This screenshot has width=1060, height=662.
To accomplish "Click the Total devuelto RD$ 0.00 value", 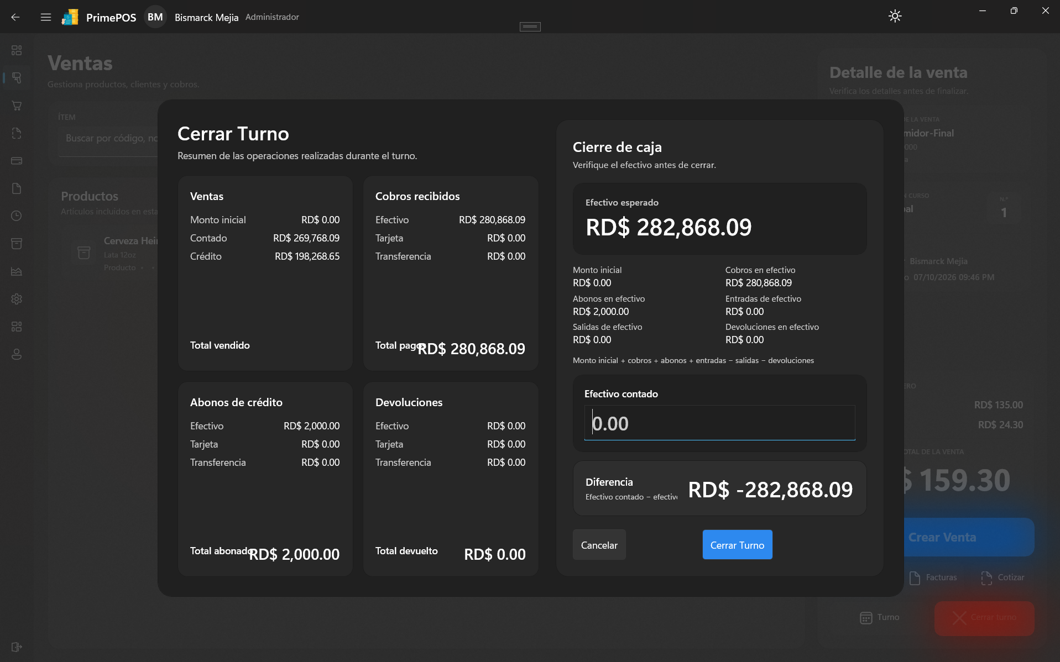I will (x=495, y=554).
